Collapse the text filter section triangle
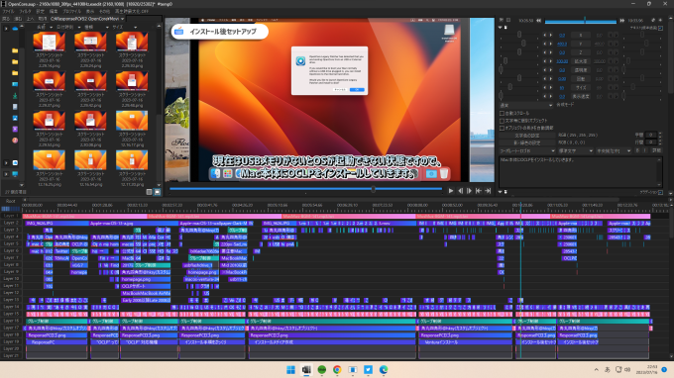Screen dimensions: 674x378 click(500, 28)
